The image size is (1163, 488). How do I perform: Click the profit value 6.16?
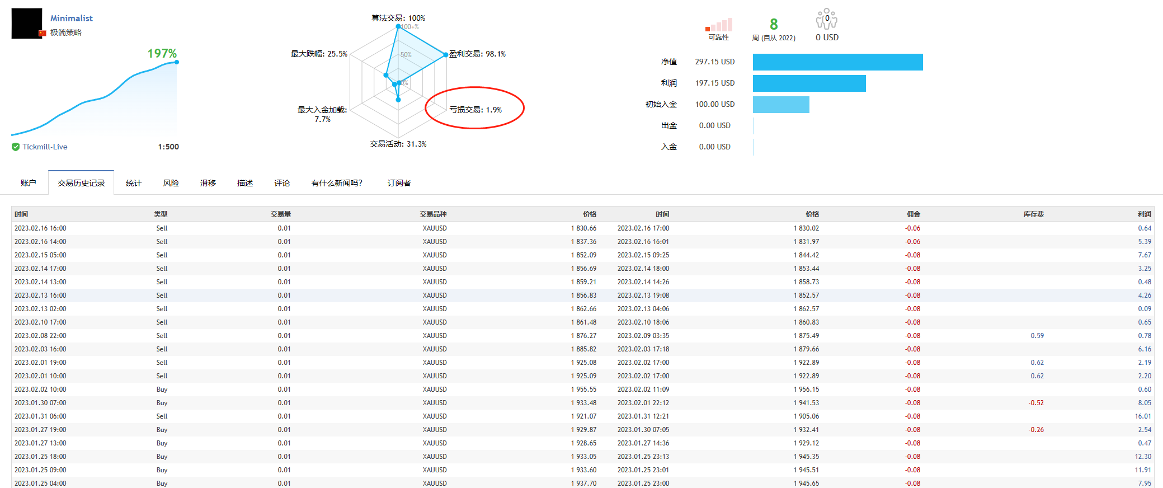pyautogui.click(x=1145, y=349)
